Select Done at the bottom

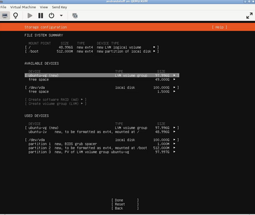tap(125, 200)
